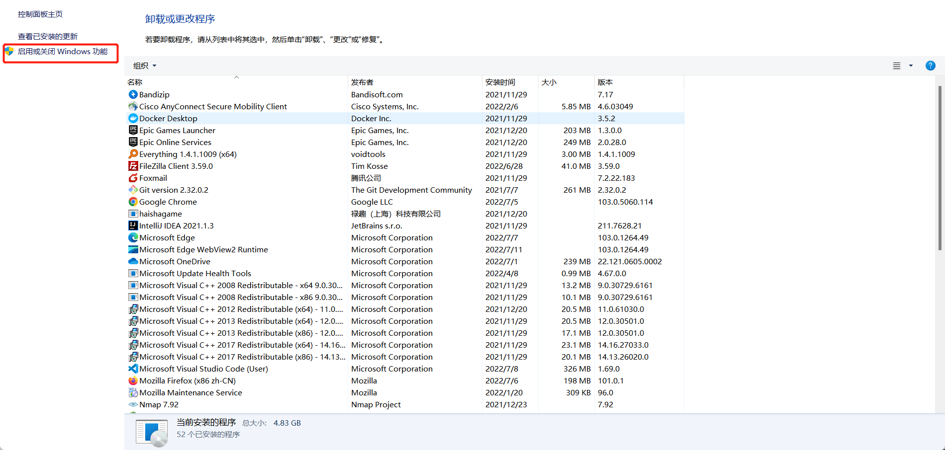945x450 pixels.
Task: Click the Nmap 7.92 eye icon
Action: (133, 404)
